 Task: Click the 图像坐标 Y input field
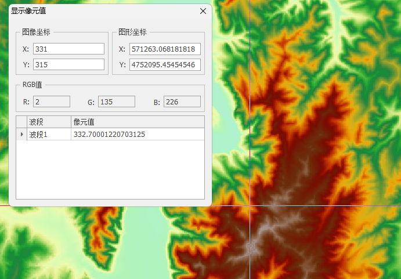click(68, 64)
